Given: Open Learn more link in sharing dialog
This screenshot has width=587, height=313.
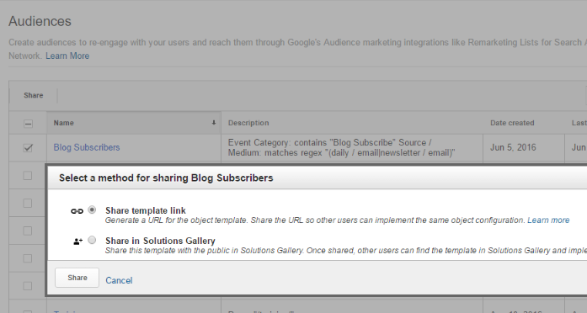Looking at the screenshot, I should pos(548,220).
